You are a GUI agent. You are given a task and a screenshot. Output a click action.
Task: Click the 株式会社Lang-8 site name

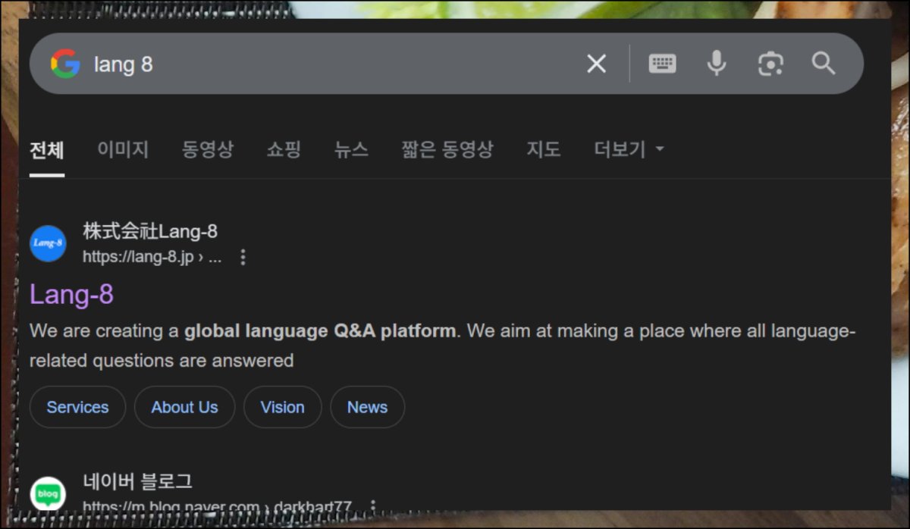point(150,231)
